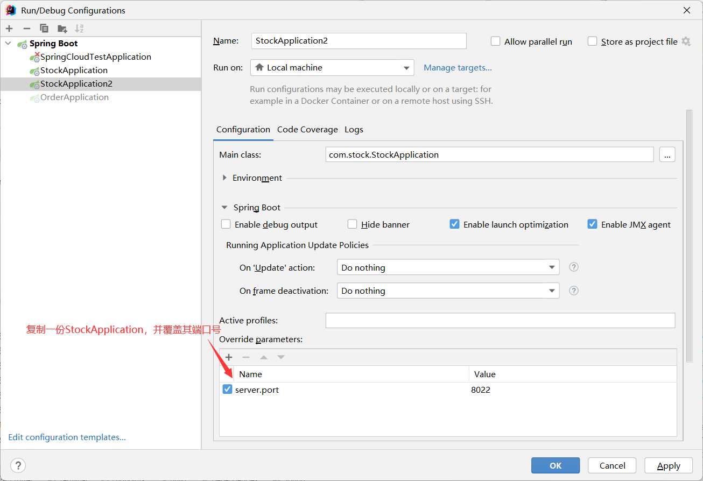Click the Apply button
Image resolution: width=703 pixels, height=481 pixels.
pos(669,466)
